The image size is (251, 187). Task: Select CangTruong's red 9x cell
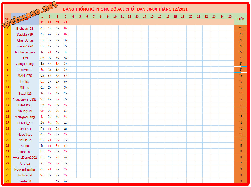pos(57,64)
